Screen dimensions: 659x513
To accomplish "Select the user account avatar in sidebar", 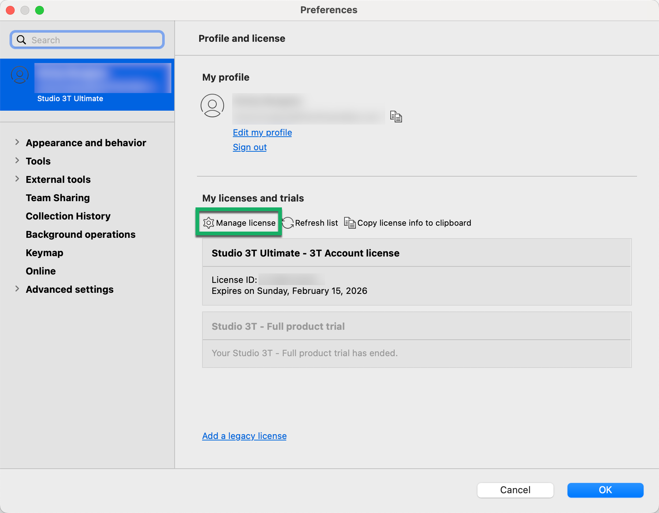I will click(x=20, y=75).
